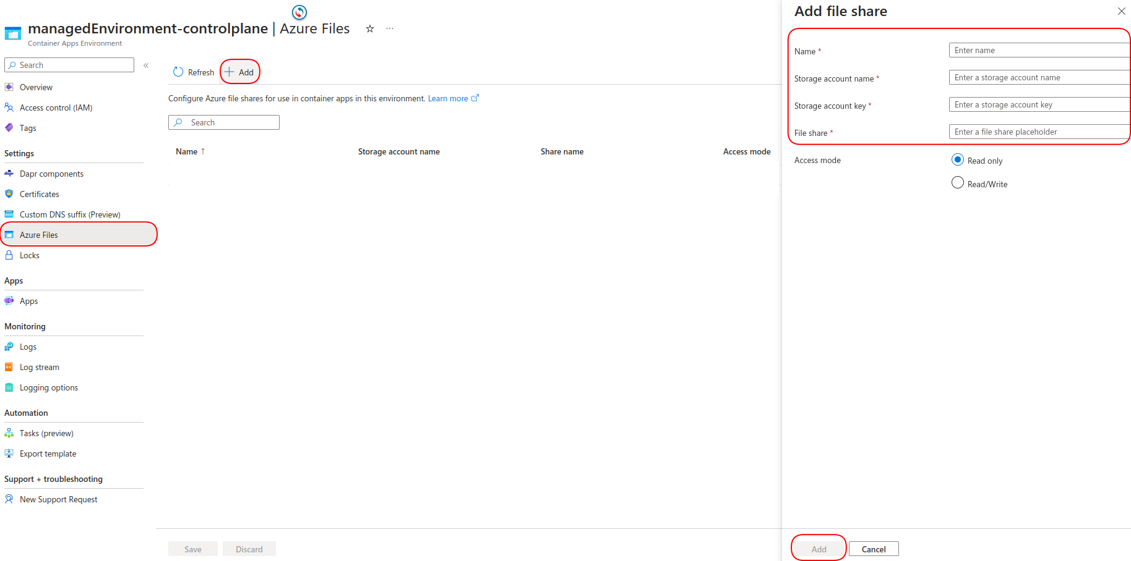Screen dimensions: 1131x561
Task: Open Custom DNS suffix (Preview)
Action: 70,214
